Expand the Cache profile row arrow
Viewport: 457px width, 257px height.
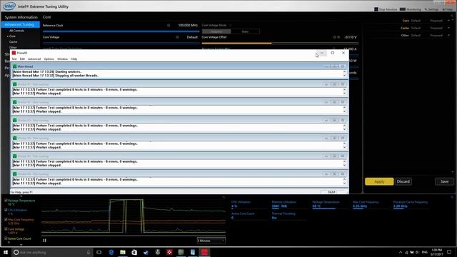449,28
